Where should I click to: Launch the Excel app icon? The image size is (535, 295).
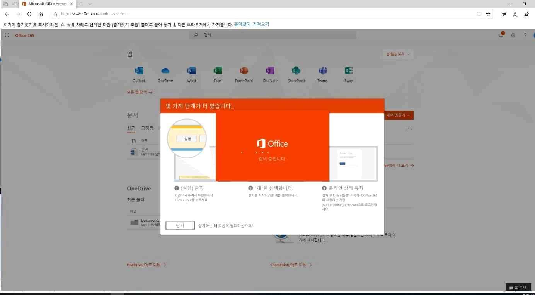click(x=218, y=71)
